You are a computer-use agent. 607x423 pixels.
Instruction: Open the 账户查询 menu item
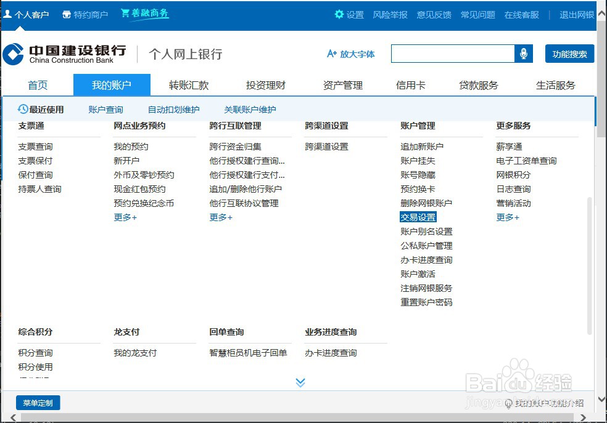pos(105,109)
